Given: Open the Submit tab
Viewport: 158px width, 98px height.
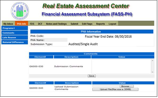Looking at the screenshot, I should click(74, 24).
